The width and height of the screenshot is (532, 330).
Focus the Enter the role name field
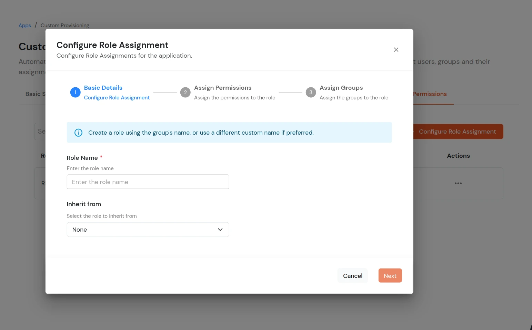click(148, 182)
